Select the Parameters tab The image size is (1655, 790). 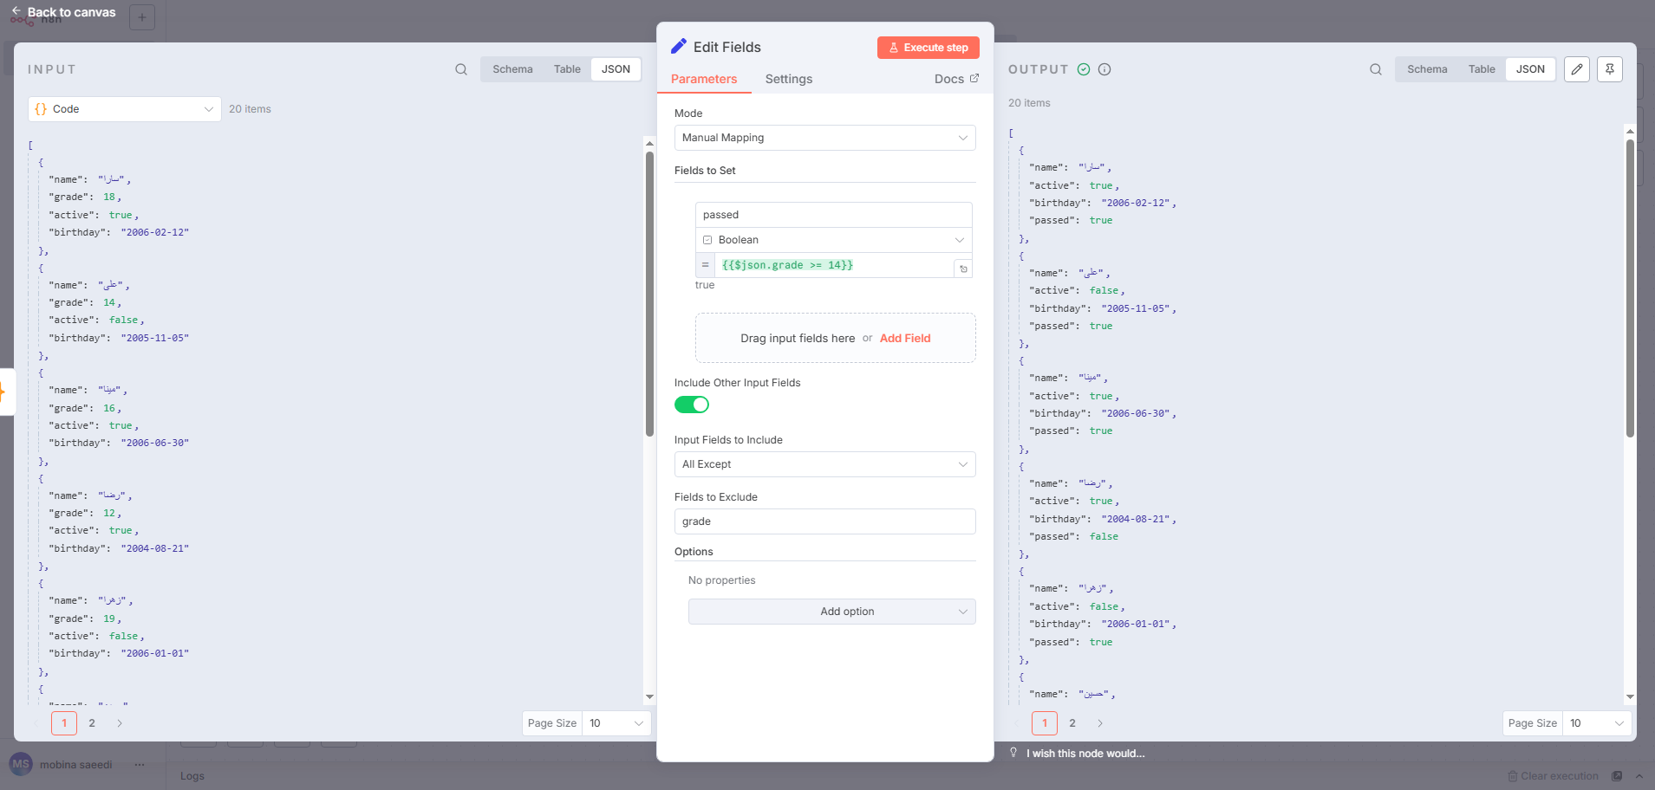704,79
